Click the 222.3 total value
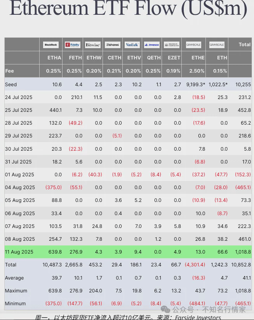This screenshot has height=320, width=254. click(244, 226)
